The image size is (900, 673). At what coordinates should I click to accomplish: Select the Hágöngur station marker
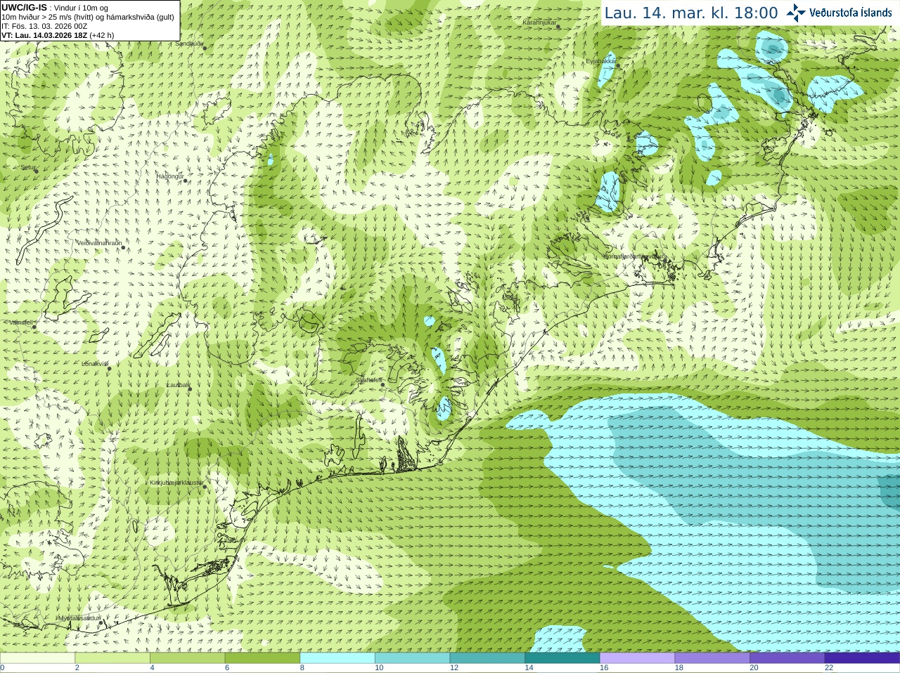(x=186, y=181)
